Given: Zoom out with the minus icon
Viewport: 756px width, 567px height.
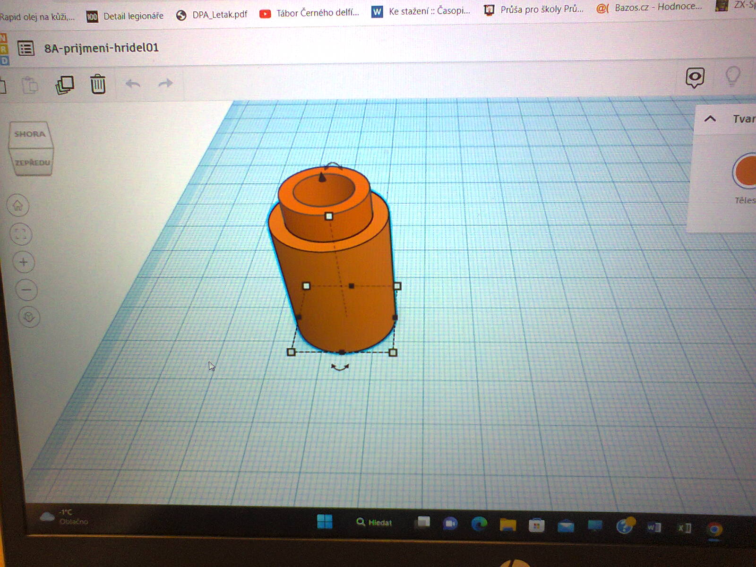Looking at the screenshot, I should coord(26,290).
